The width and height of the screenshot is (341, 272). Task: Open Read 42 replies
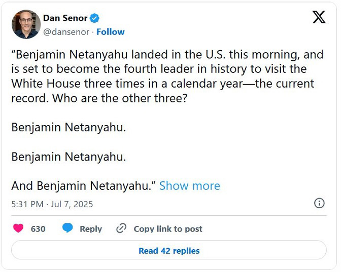[169, 251]
